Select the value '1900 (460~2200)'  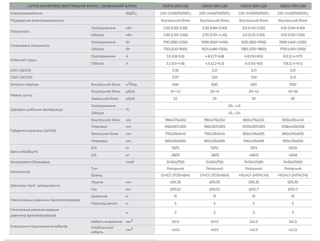tap(293, 42)
